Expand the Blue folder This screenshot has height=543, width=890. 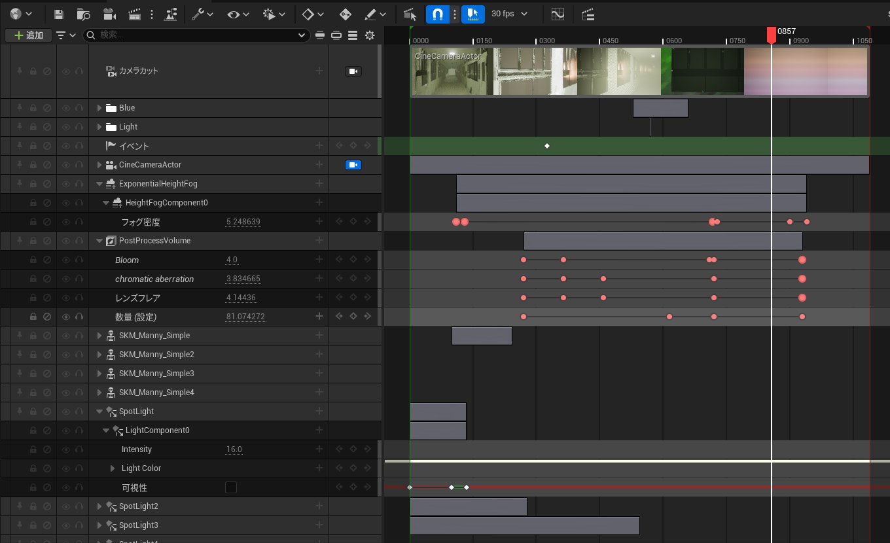pyautogui.click(x=99, y=108)
